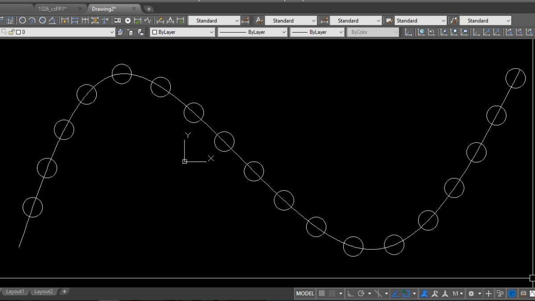Screen dimensions: 535x301
Task: Open the Layout1 tab
Action: [15, 291]
